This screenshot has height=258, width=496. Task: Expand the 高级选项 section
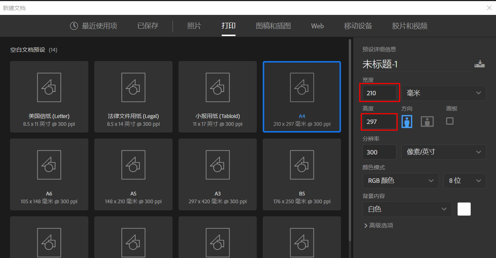pyautogui.click(x=379, y=225)
